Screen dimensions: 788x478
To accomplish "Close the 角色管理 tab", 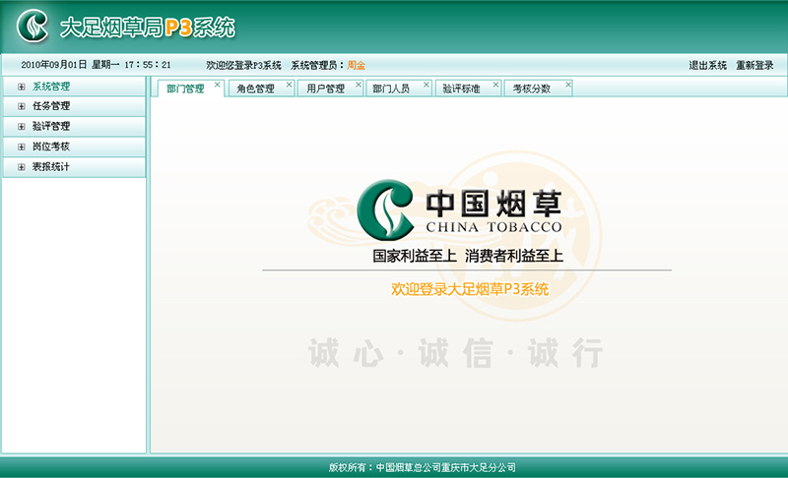I will (x=289, y=85).
